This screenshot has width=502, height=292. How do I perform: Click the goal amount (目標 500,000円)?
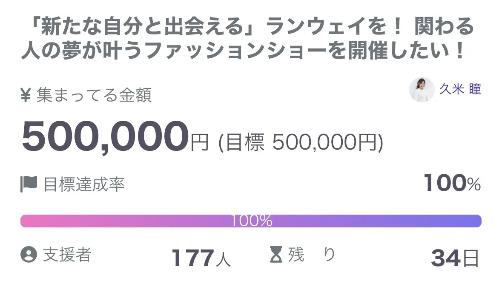(301, 143)
